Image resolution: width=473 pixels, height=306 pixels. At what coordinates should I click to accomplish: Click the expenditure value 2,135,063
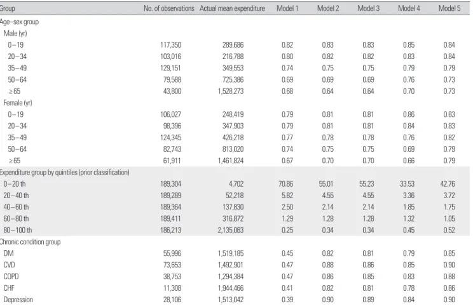(231, 230)
